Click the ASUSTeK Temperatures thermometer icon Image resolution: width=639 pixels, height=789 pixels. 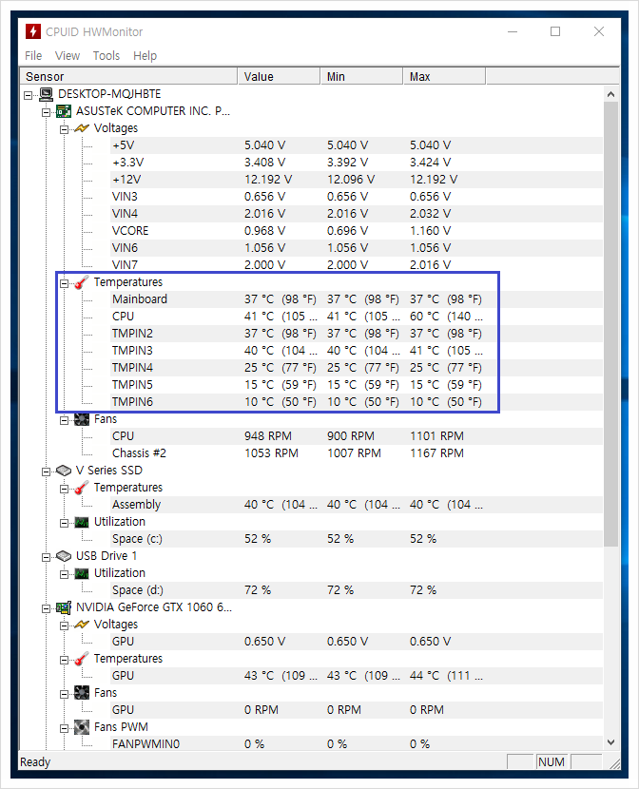click(x=82, y=282)
